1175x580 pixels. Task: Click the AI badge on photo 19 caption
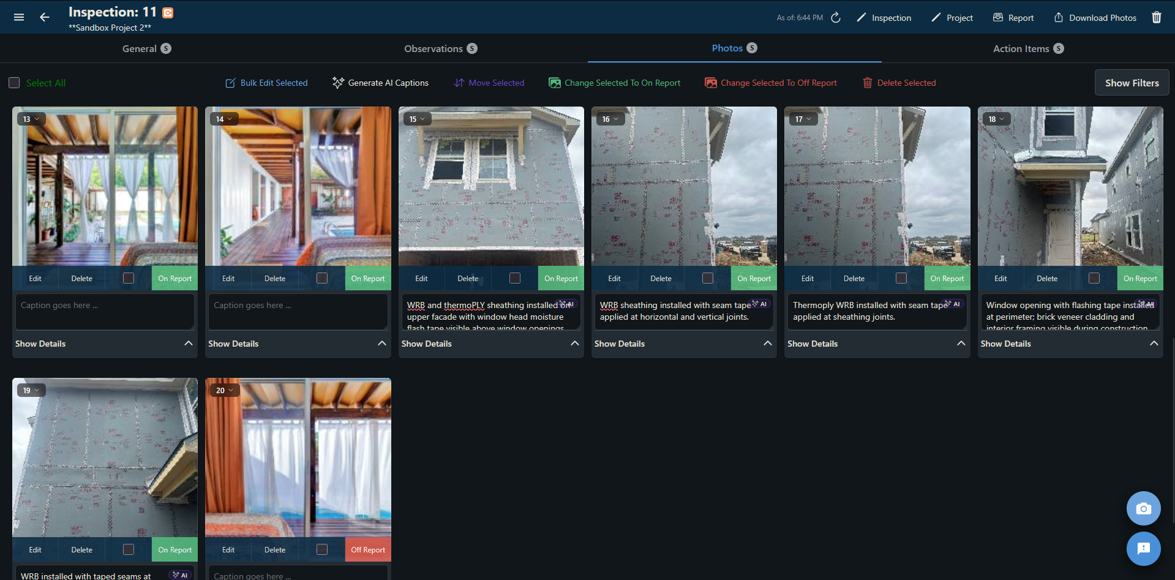(x=181, y=575)
